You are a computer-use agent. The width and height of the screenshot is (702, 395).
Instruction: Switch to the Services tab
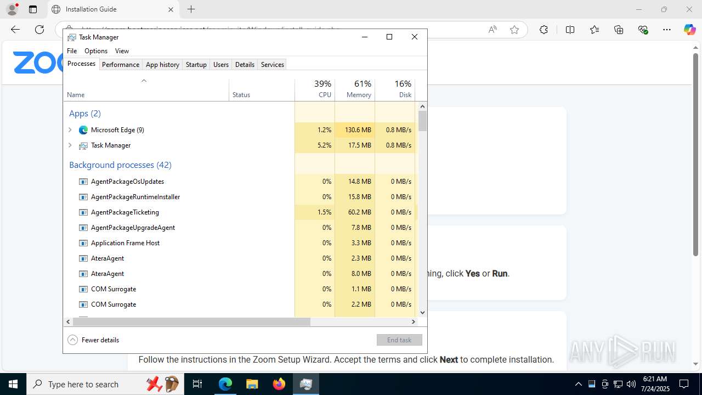pos(273,65)
